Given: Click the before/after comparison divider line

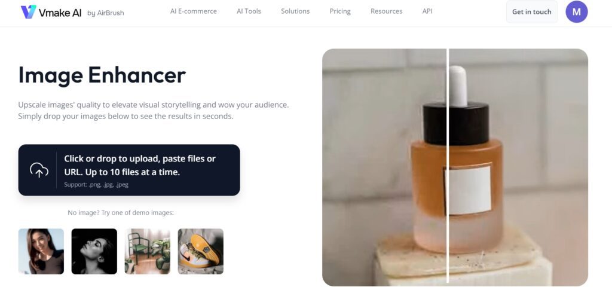Looking at the screenshot, I should pyautogui.click(x=448, y=167).
